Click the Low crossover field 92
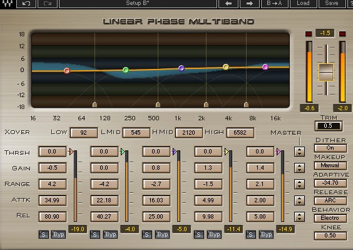 click(x=84, y=133)
